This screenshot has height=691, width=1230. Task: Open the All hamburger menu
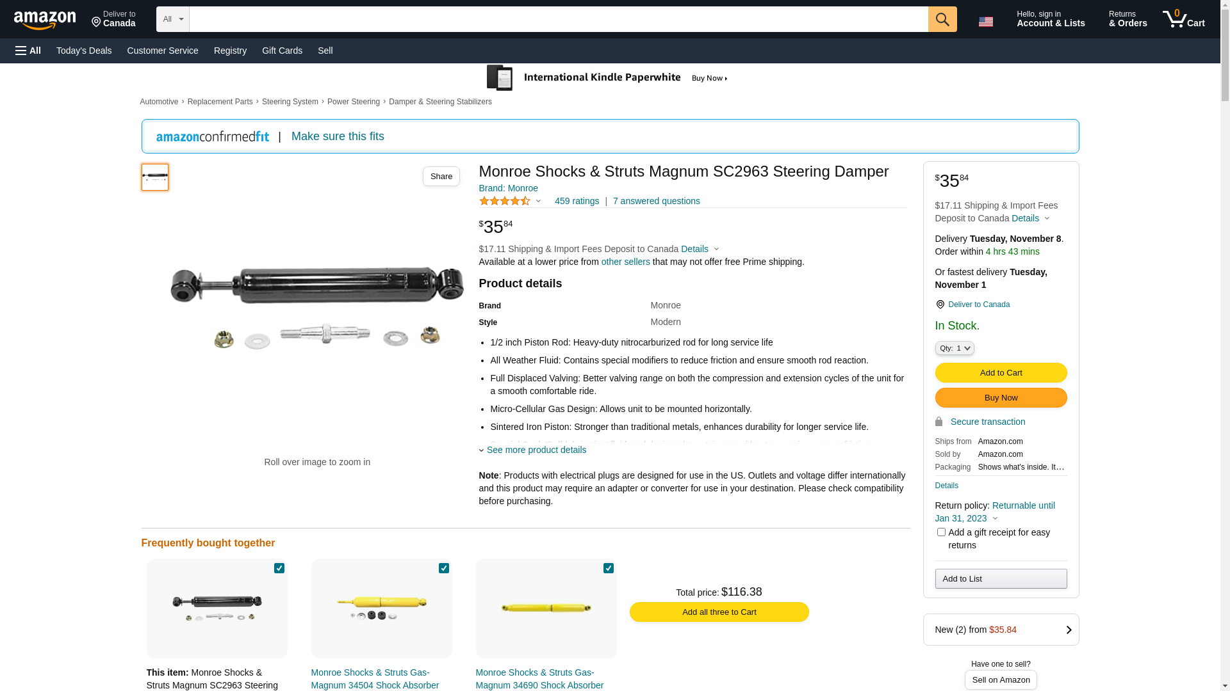[28, 51]
